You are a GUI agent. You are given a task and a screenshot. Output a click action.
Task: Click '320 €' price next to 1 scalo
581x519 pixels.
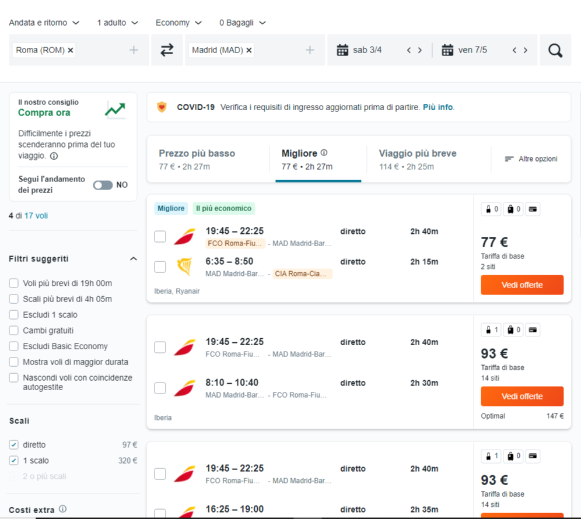pos(128,461)
